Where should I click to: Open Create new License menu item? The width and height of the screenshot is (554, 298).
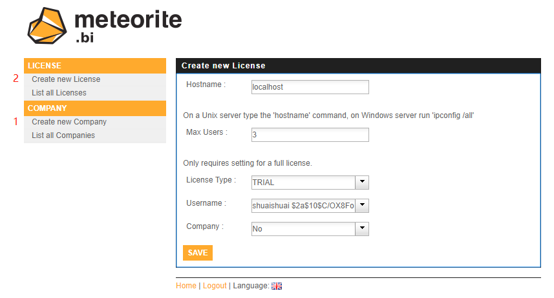click(66, 79)
